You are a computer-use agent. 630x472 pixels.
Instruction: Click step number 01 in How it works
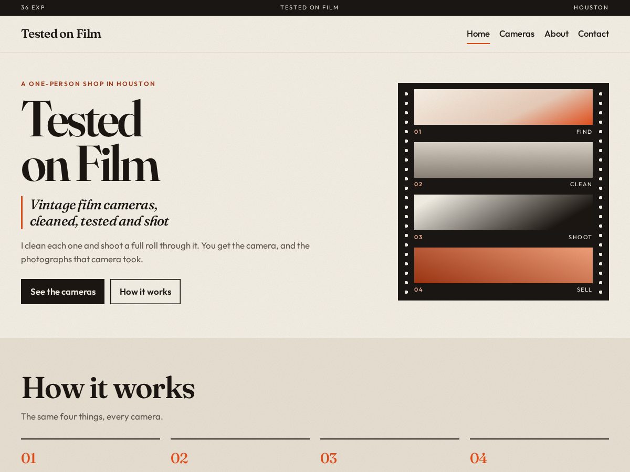tap(28, 458)
